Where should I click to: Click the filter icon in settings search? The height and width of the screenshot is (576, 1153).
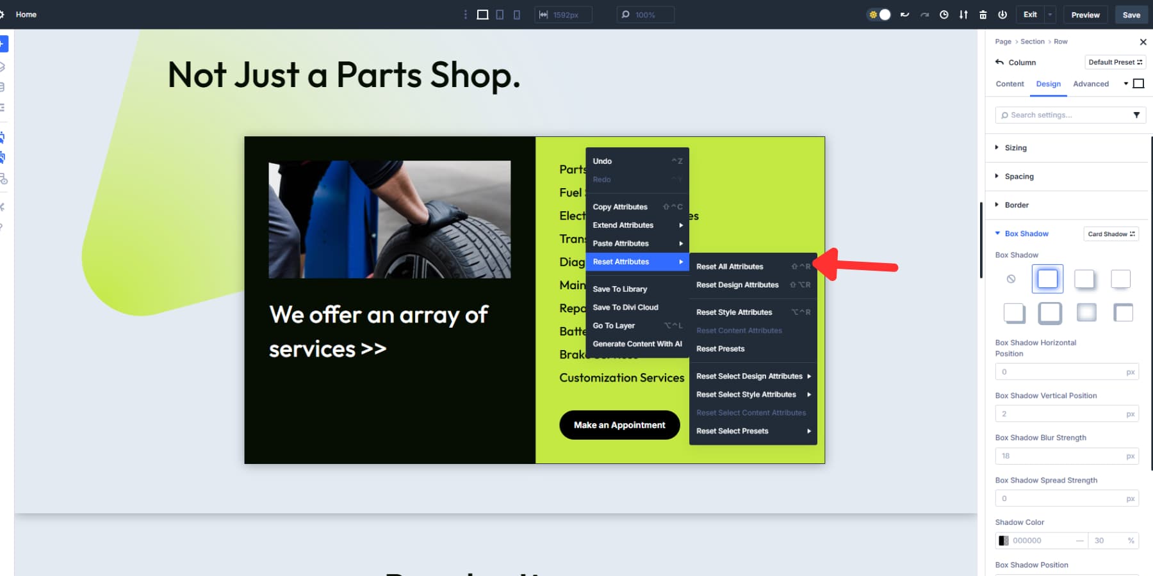pos(1136,115)
